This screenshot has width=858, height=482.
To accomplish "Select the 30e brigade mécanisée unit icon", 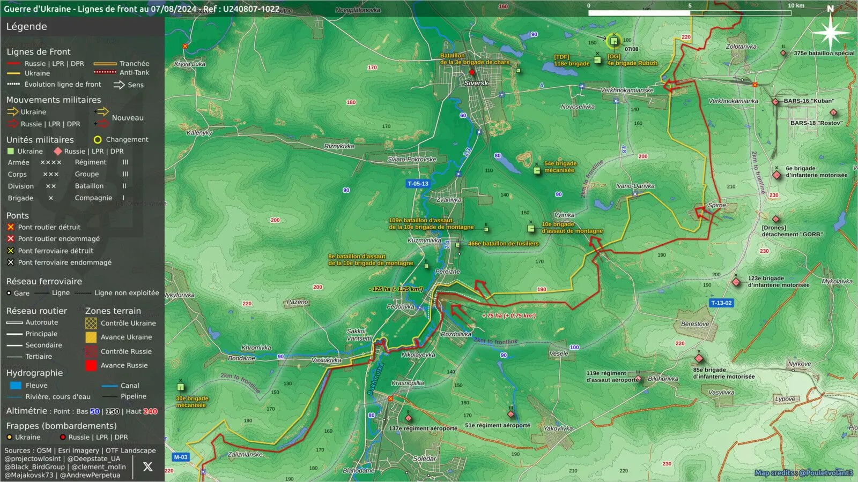I will point(181,387).
